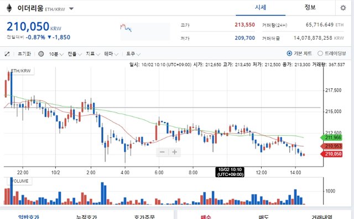Open settings gear icon in header
Image resolution: width=354 pixels, height=219 pixels.
click(x=343, y=8)
